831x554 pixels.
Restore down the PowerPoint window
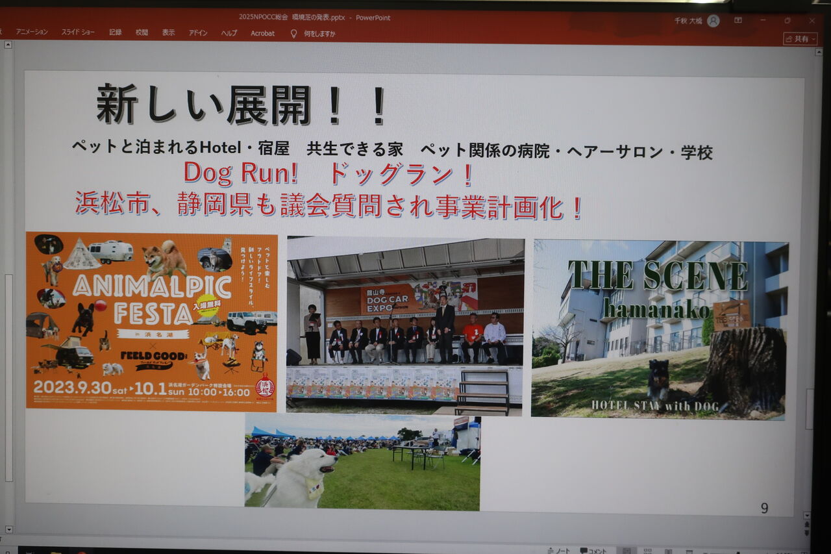click(788, 20)
